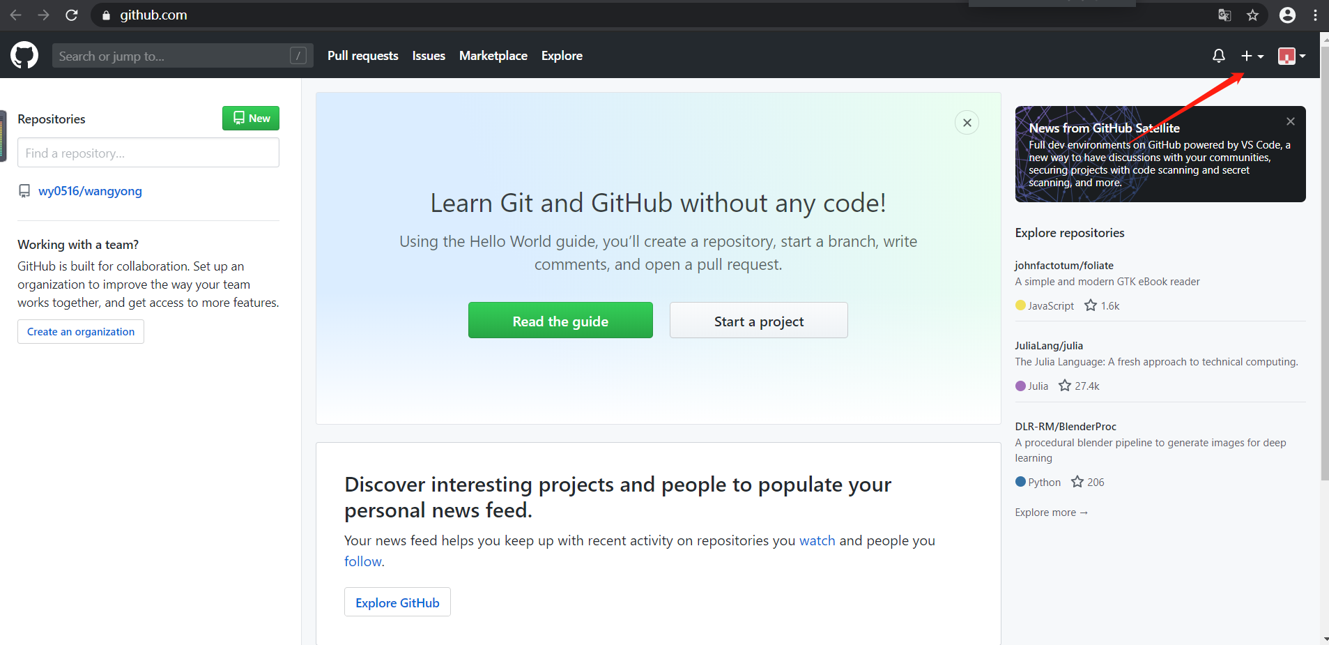Screen dimensions: 1329x645
Task: Reload the page with the refresh icon
Action: click(x=71, y=15)
